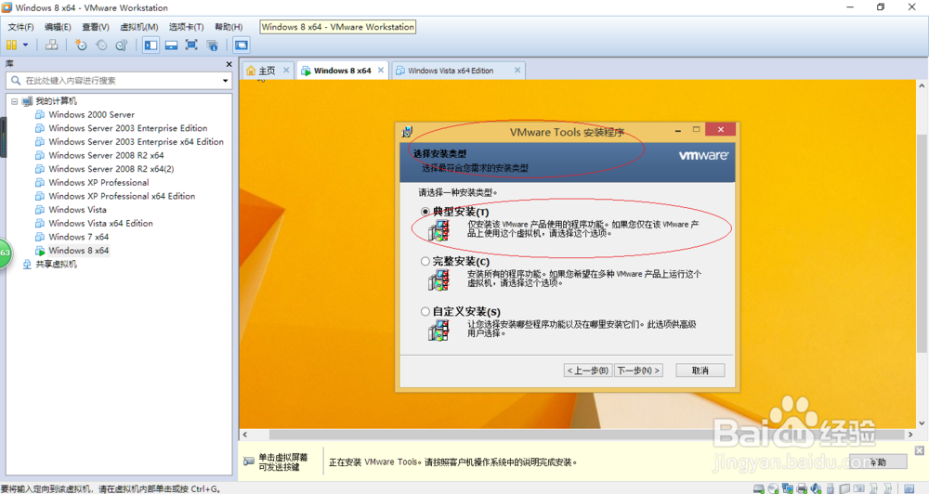929x494 pixels.
Task: Dismiss the VMware Tools notification bar
Action: [919, 450]
